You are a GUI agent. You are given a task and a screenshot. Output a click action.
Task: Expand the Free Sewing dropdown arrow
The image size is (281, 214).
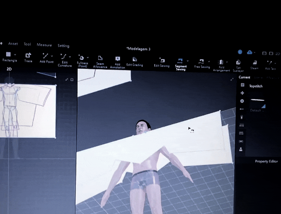pyautogui.click(x=209, y=62)
